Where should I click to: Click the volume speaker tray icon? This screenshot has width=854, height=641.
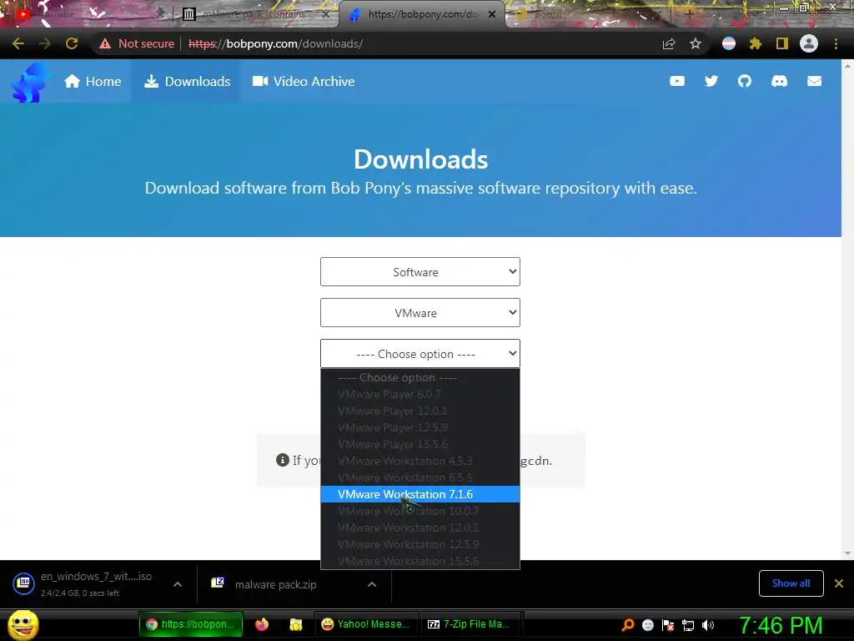pyautogui.click(x=707, y=625)
